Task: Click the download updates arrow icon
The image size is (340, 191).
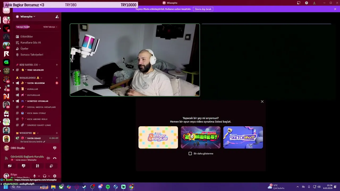Action: tap(314, 3)
